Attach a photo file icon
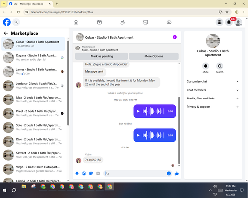The image size is (248, 198). tap(84, 173)
